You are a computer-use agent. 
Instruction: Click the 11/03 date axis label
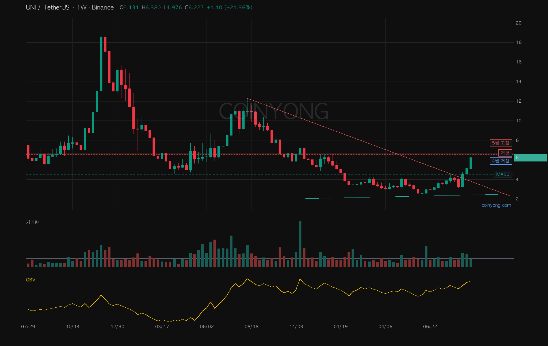coord(296,326)
